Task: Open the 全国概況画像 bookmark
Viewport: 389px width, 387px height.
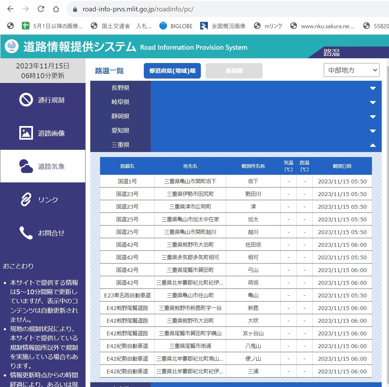Action: coord(223,26)
